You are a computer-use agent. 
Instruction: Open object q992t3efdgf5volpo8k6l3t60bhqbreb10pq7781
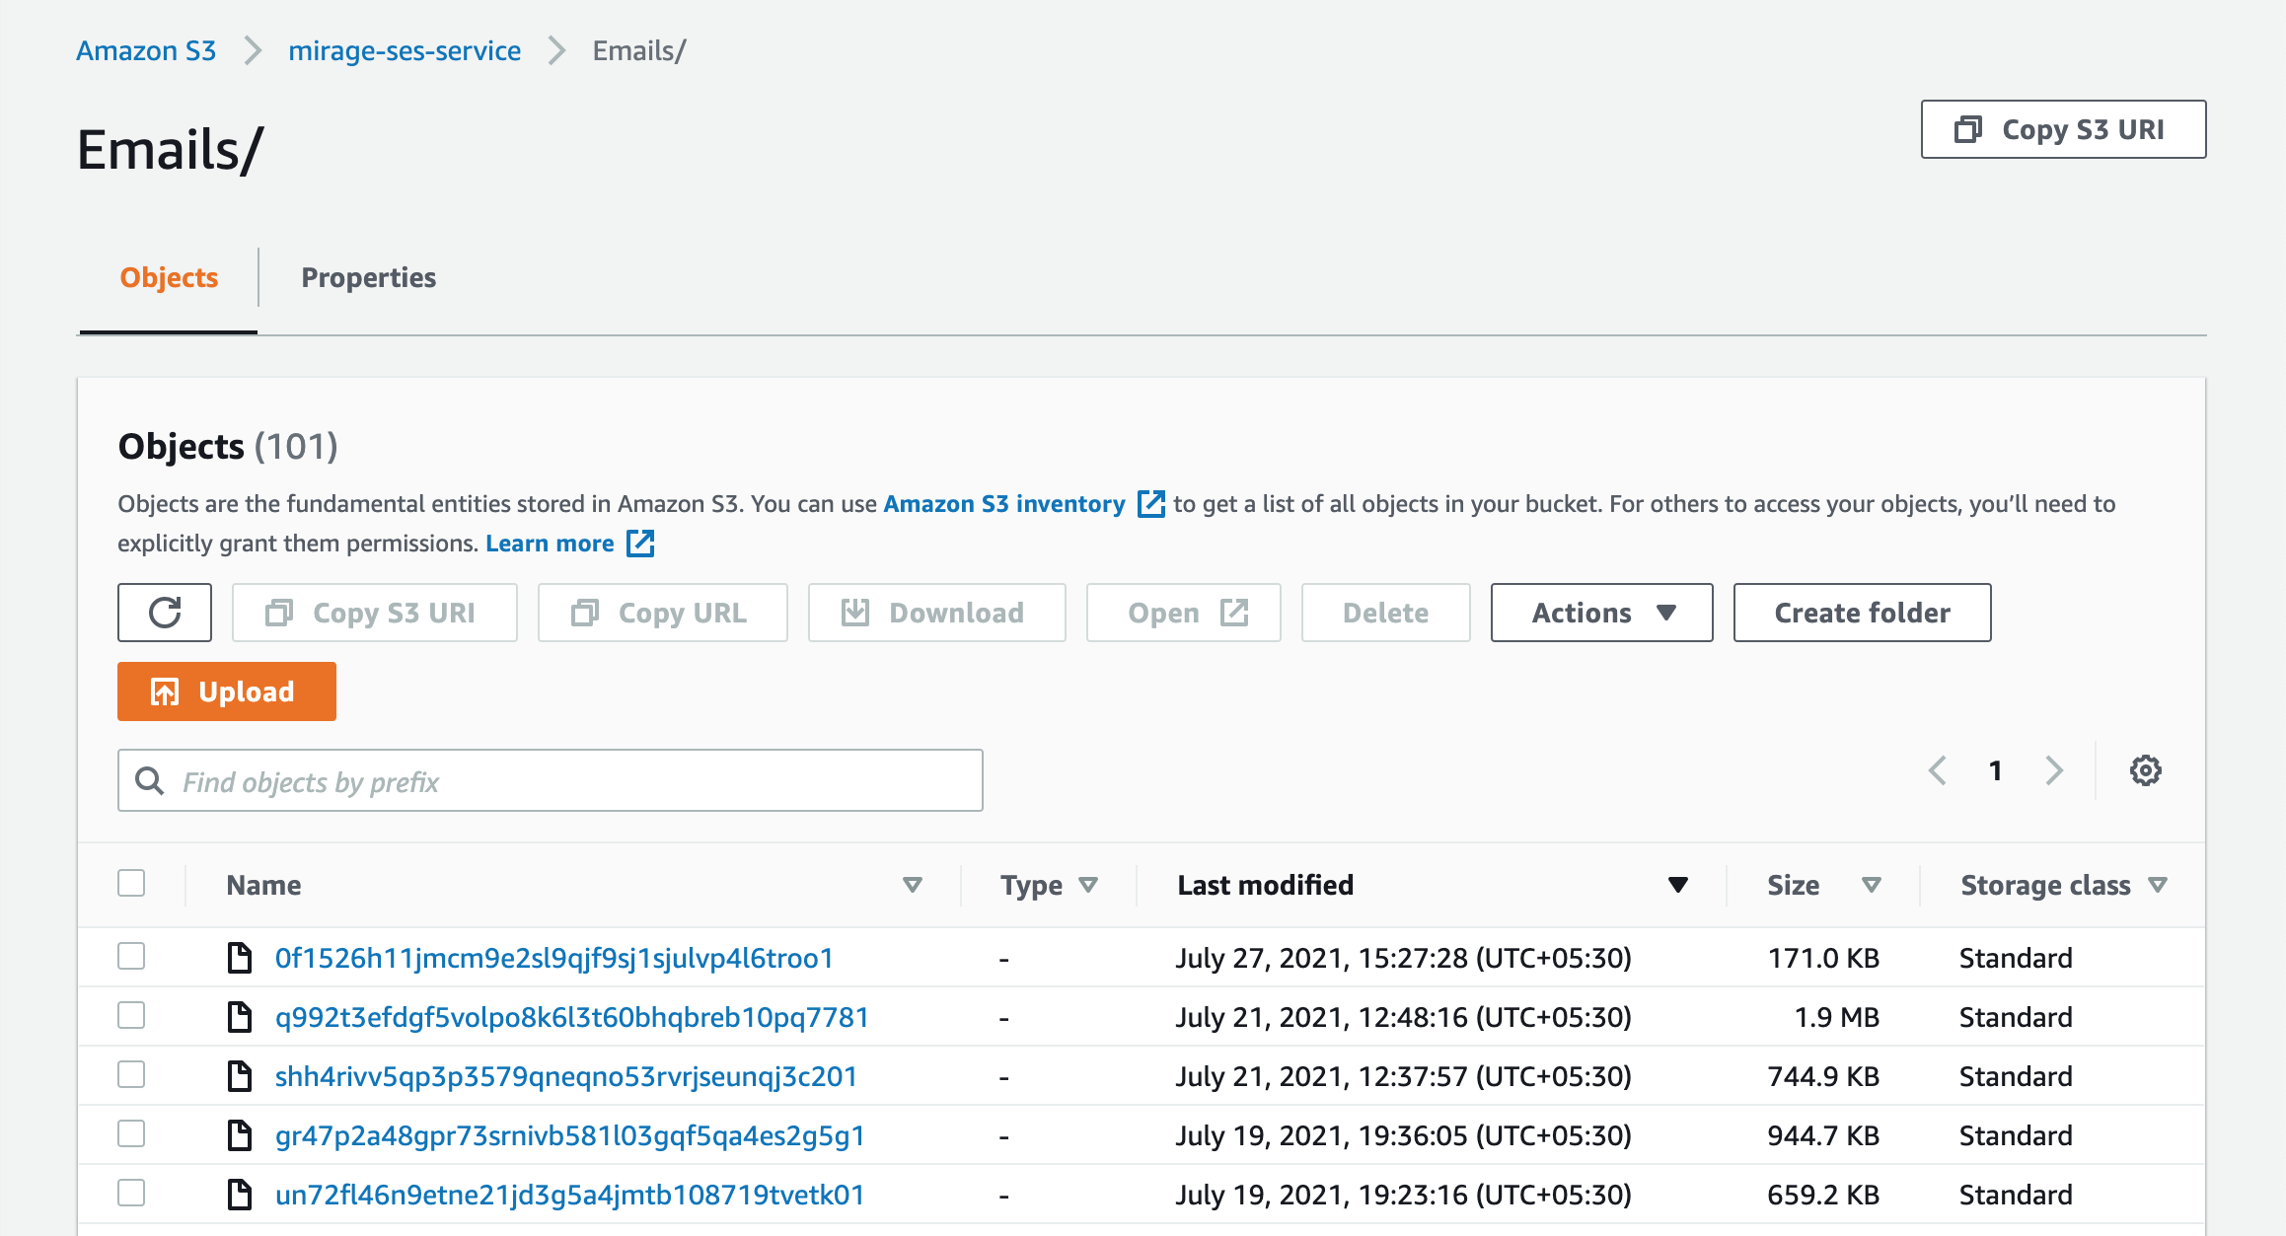572,1017
